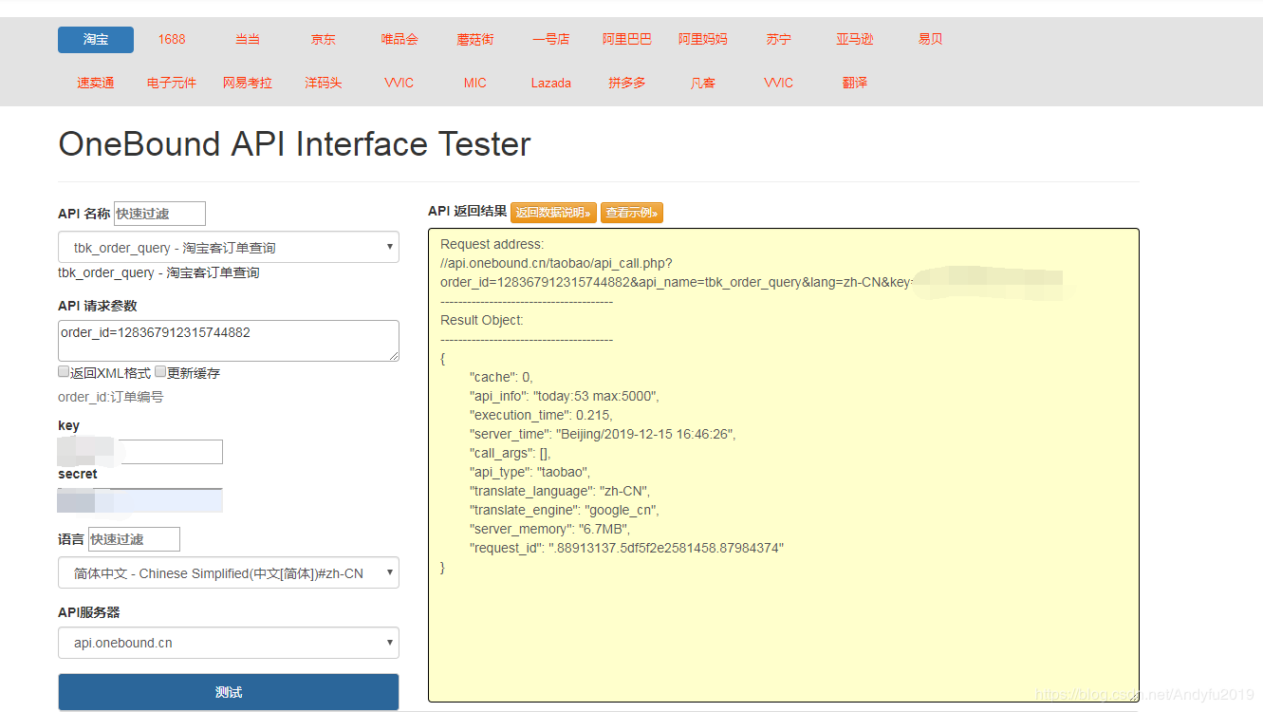This screenshot has height=712, width=1263.
Task: Switch to the 阿里巴巴 tab
Action: pyautogui.click(x=627, y=40)
